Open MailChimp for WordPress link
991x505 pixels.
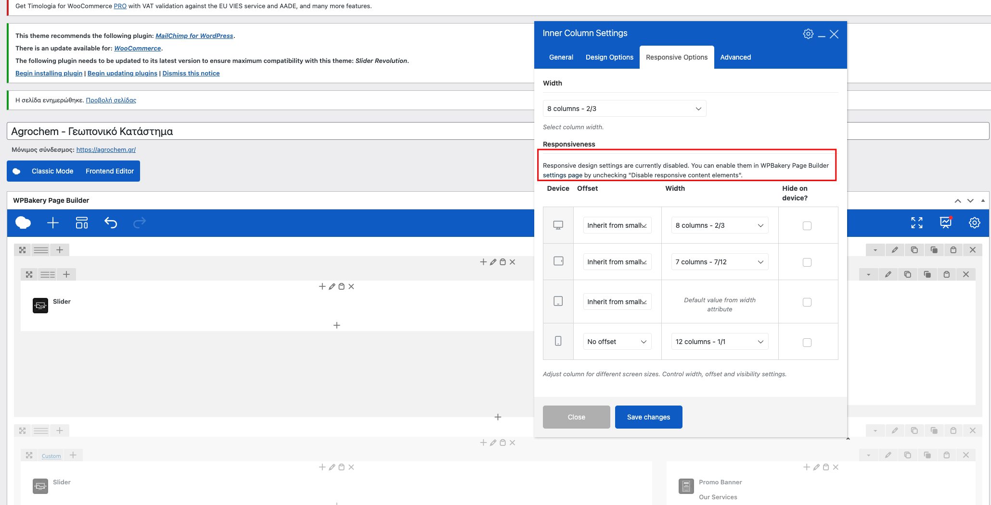tap(194, 36)
